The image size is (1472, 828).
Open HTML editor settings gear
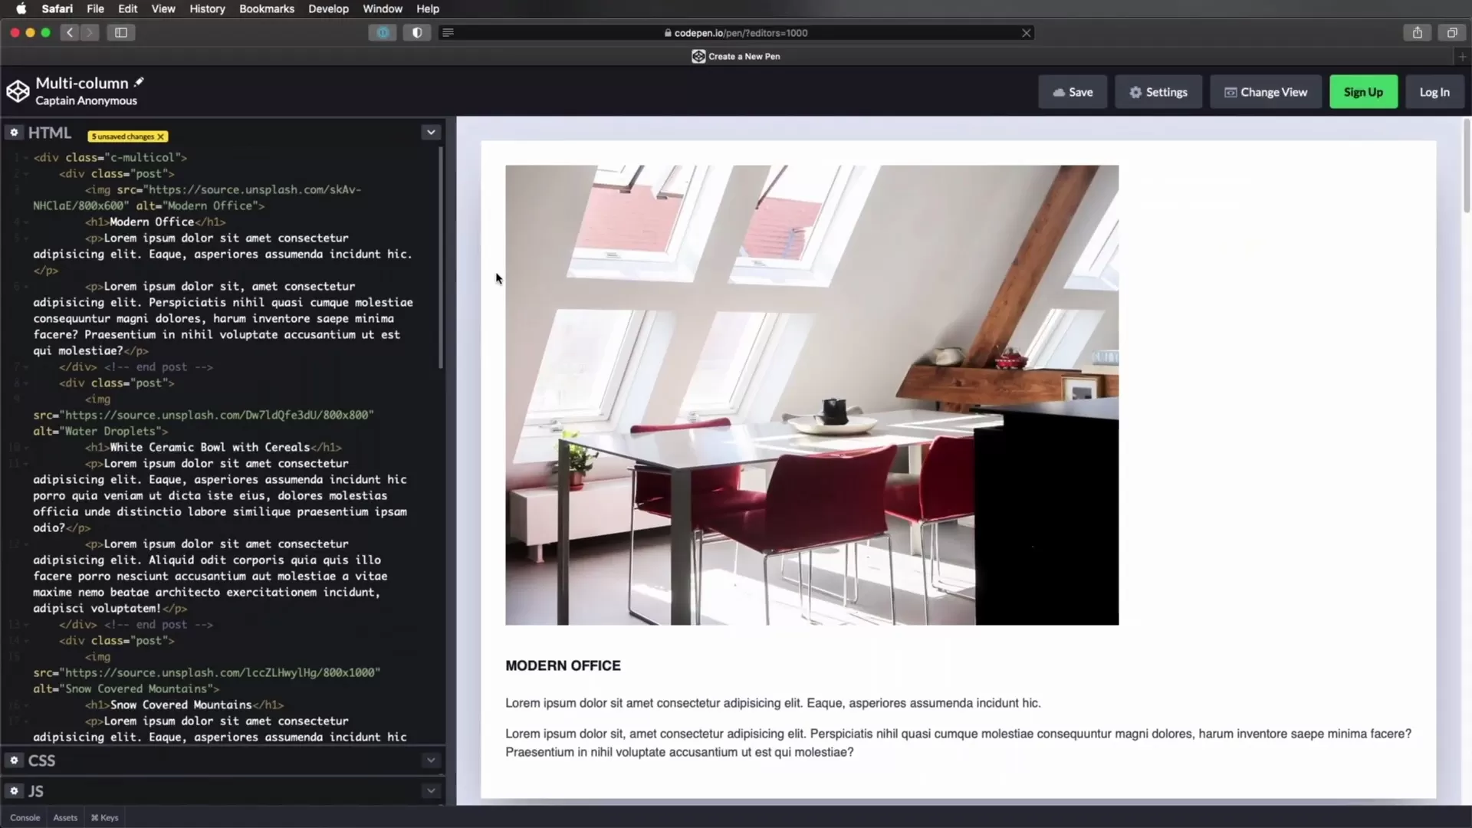coord(14,132)
